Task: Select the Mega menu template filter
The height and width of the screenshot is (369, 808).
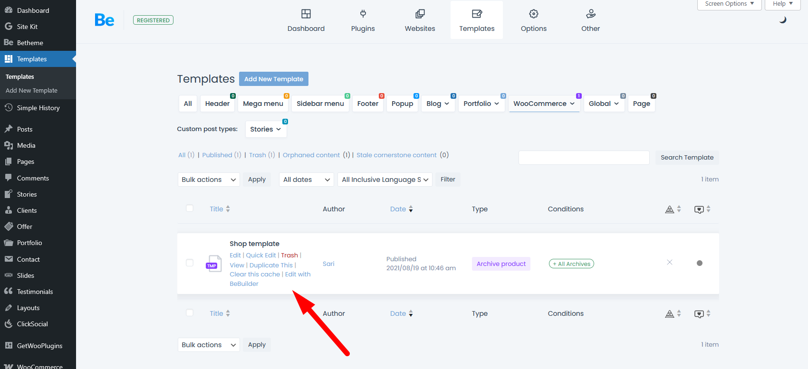Action: [263, 104]
